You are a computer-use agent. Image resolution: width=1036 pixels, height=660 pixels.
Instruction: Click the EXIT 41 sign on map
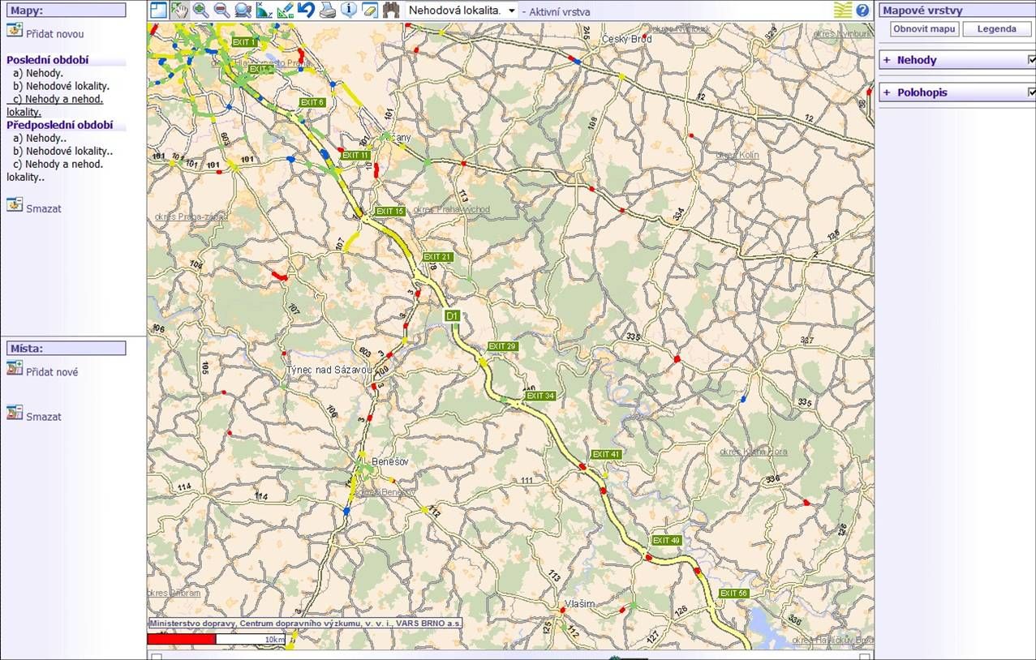[606, 454]
